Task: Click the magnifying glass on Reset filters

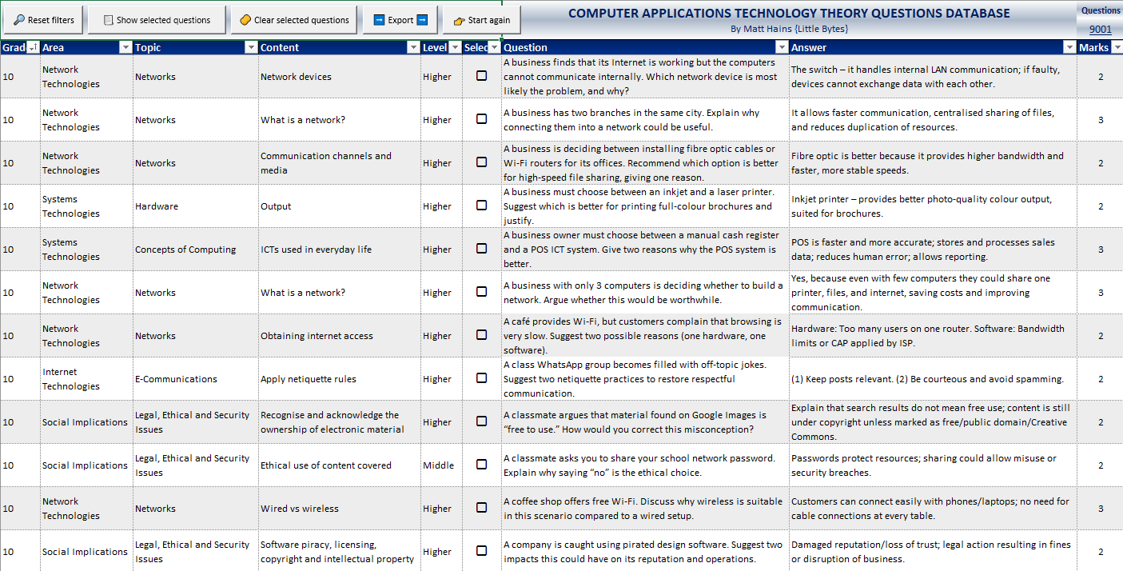Action: coord(20,18)
